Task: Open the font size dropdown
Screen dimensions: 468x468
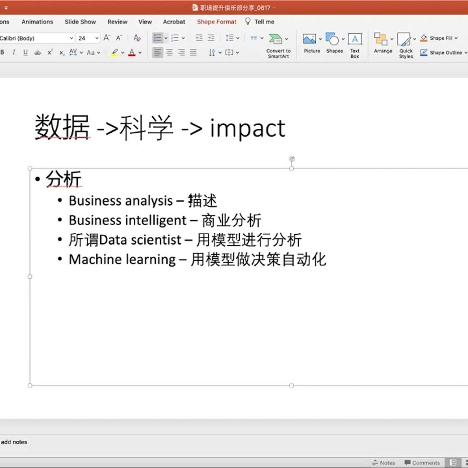Action: pos(96,38)
